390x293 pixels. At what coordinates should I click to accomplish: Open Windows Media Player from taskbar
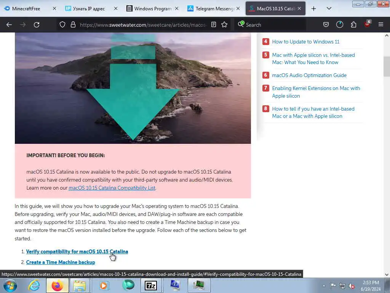coord(104,285)
